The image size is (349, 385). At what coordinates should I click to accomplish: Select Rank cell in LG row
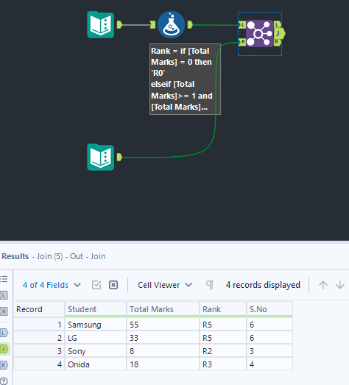coord(223,338)
